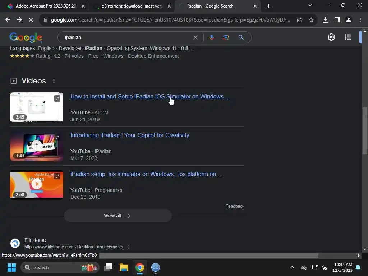This screenshot has height=276, width=368.
Task: Open Google quick settings gear
Action: 331,37
